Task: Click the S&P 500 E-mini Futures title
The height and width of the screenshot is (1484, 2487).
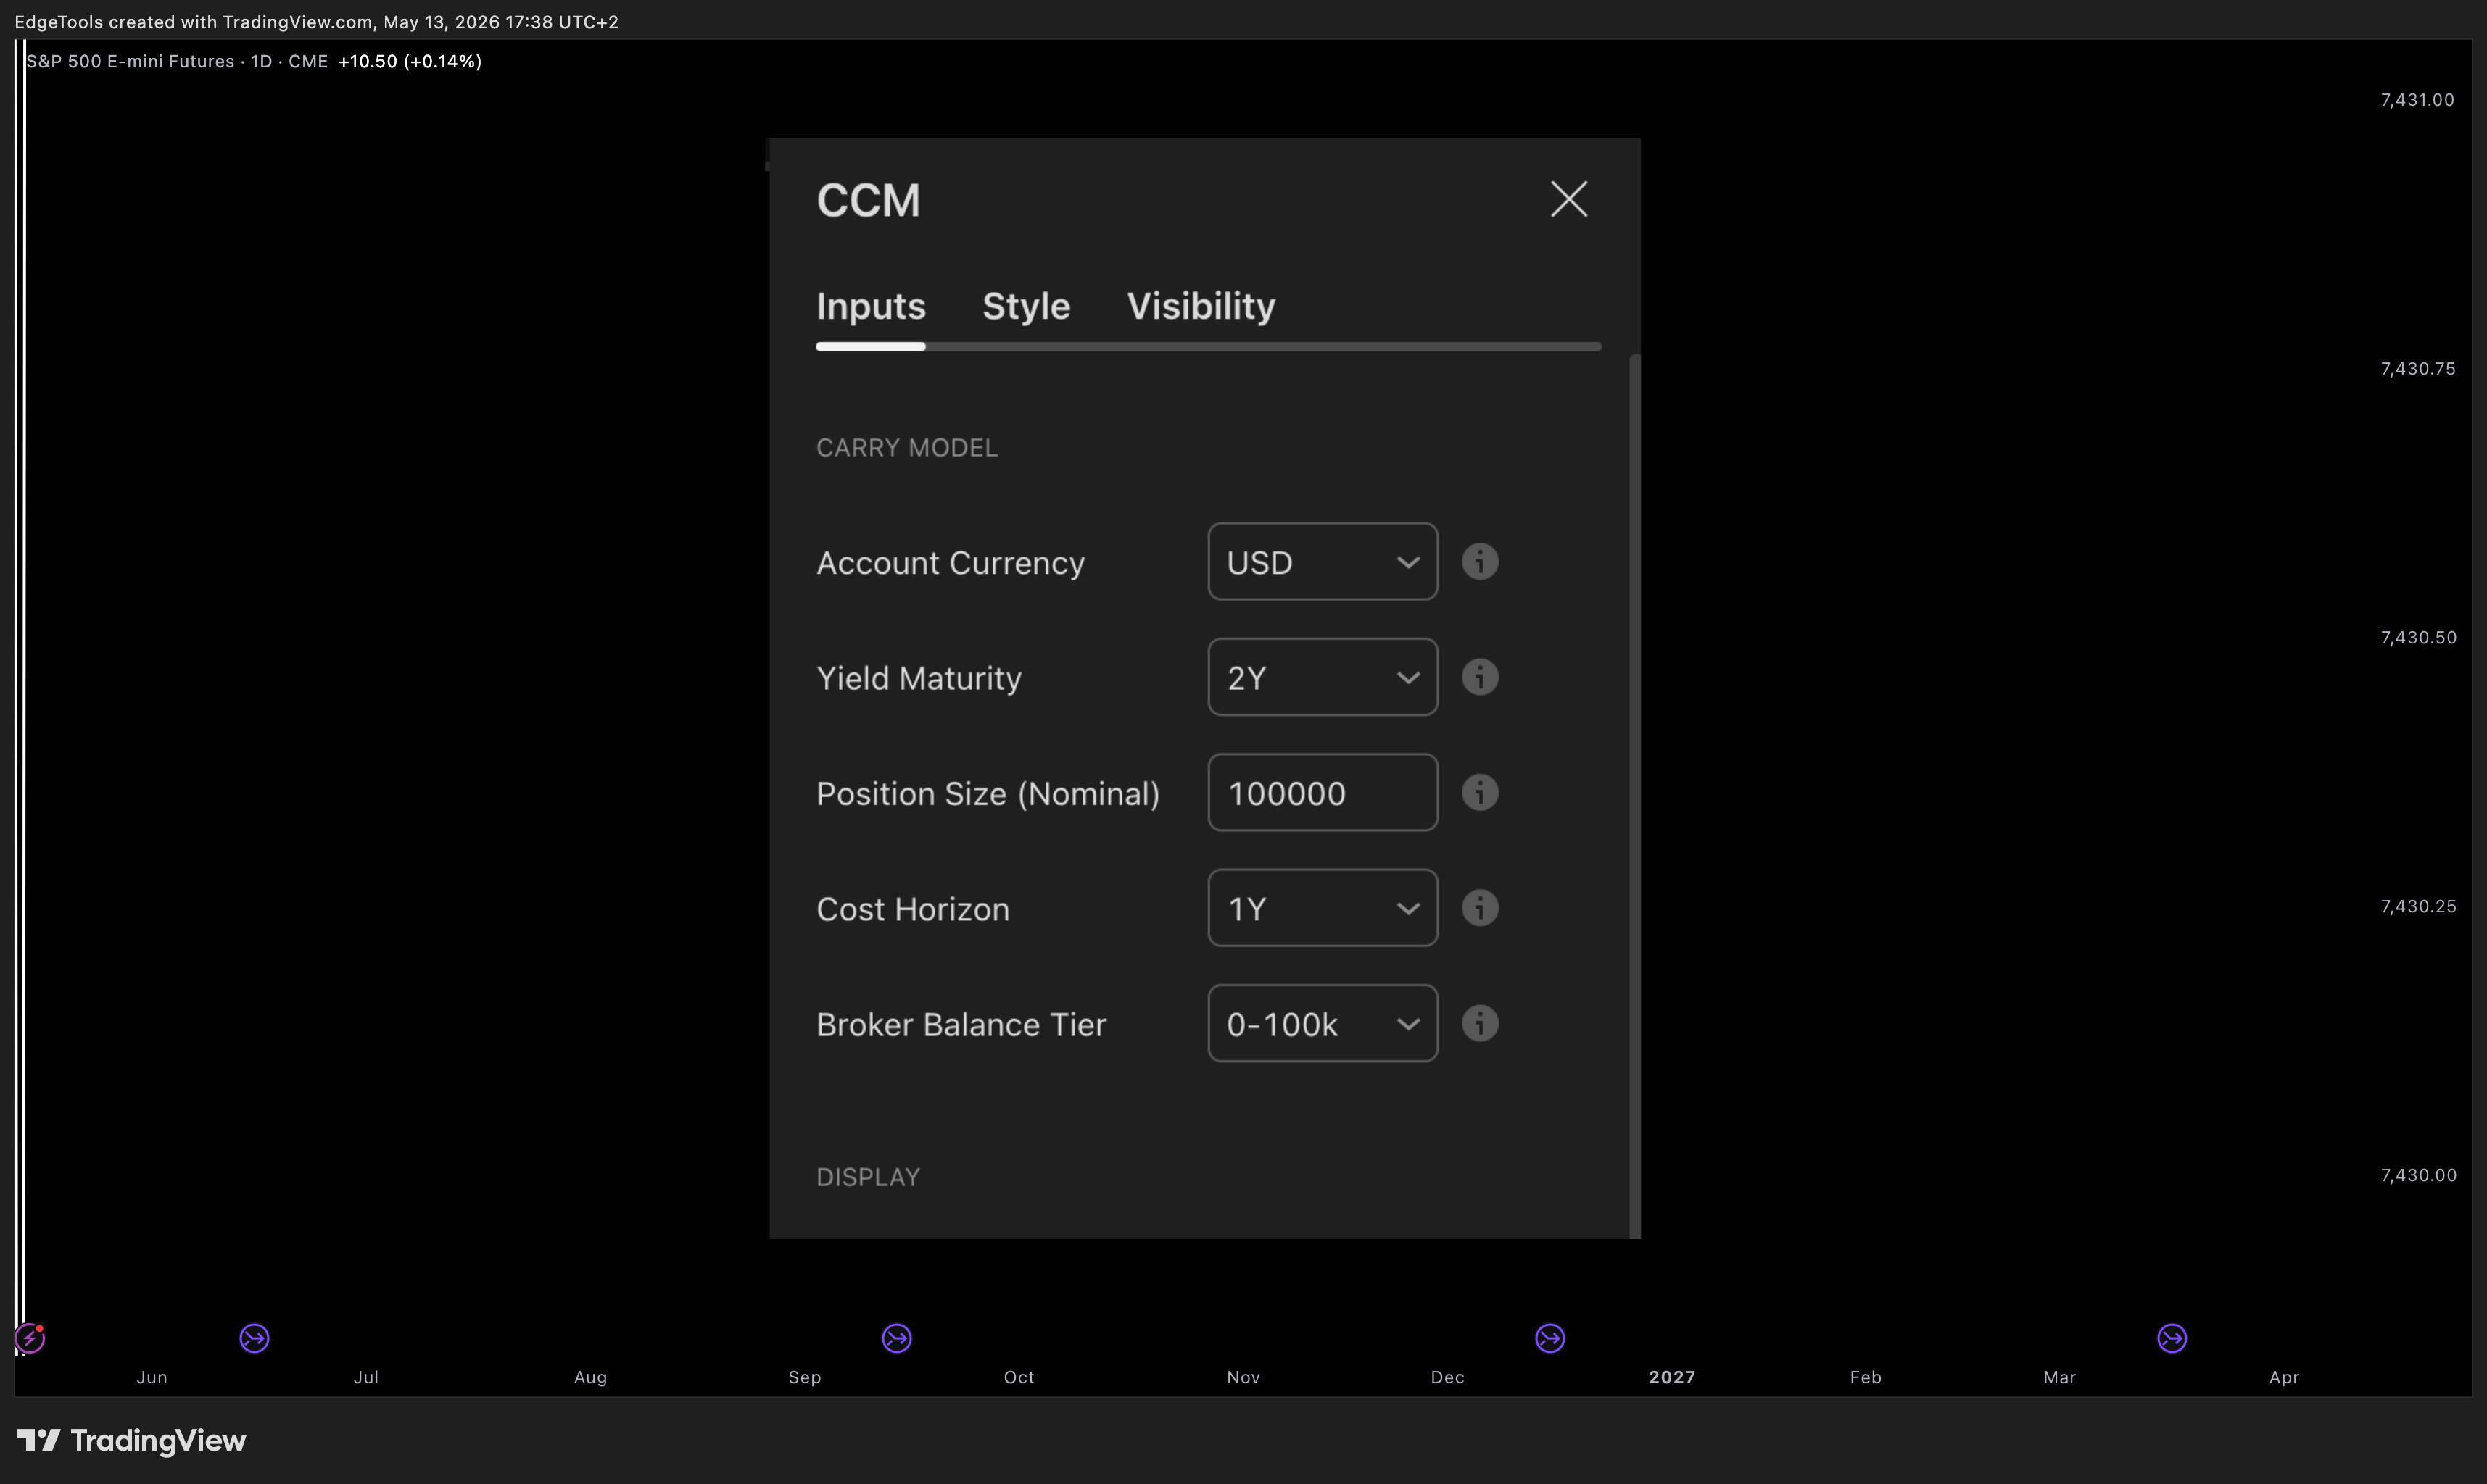Action: click(x=130, y=61)
